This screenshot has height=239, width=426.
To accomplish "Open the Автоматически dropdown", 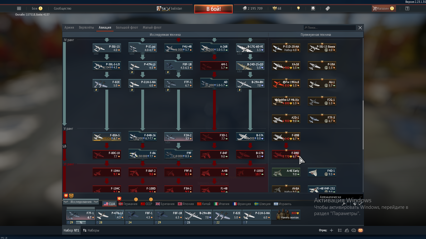I will [341, 197].
